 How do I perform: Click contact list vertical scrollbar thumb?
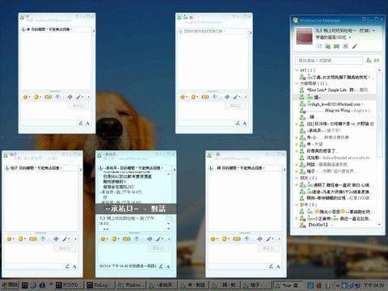click(379, 115)
